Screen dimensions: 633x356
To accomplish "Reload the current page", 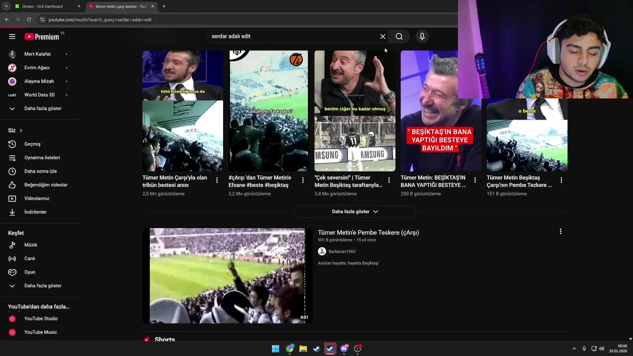I will point(29,20).
